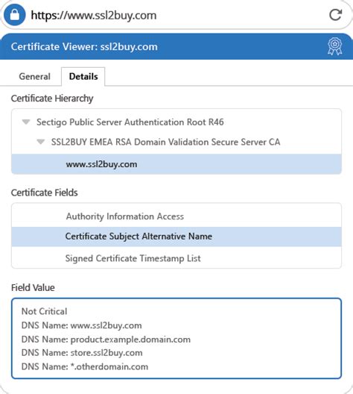Select Sectigo Public Server Authentication Root R46
353x394 pixels.
tap(130, 122)
